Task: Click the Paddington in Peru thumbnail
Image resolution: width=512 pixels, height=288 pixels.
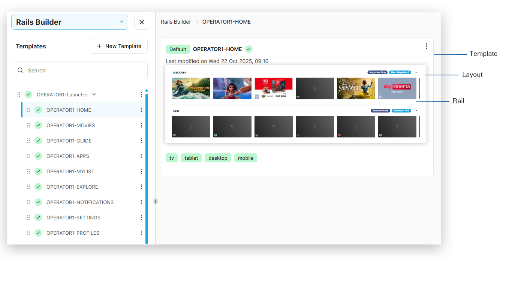Action: point(191,88)
